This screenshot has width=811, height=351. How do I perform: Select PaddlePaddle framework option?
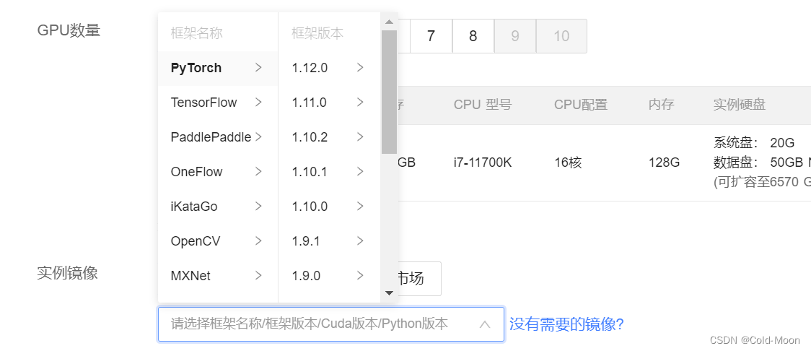(x=218, y=137)
